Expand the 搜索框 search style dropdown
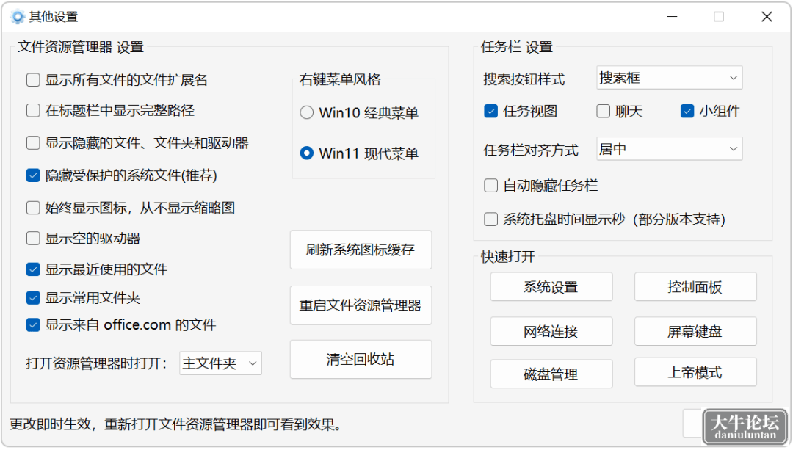 pos(669,78)
